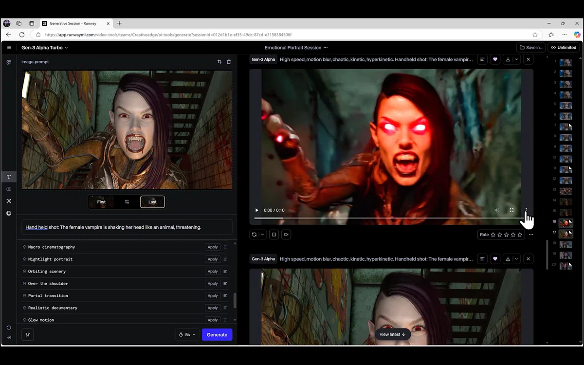Open details menu for Portal transition
This screenshot has height=365, width=584.
coord(225,296)
